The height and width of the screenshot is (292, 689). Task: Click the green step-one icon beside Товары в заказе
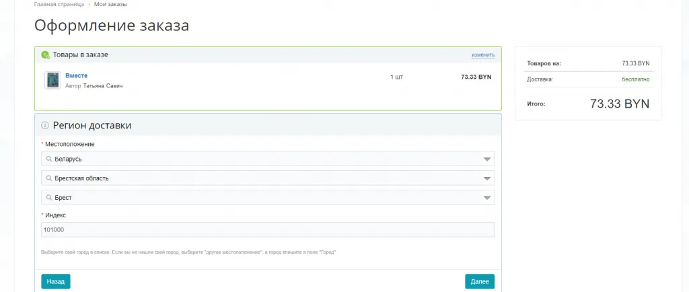coord(45,55)
